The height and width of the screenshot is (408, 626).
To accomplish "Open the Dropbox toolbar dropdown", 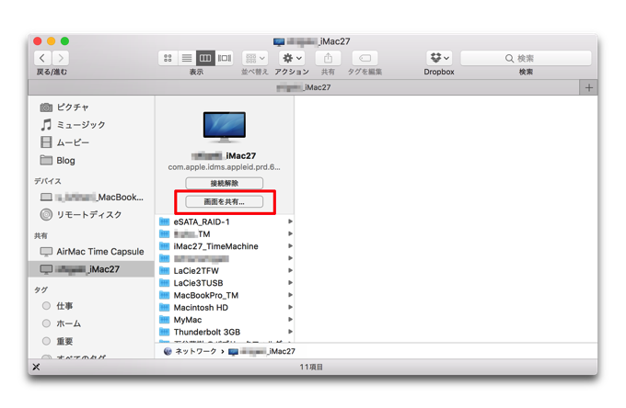I will (x=439, y=58).
